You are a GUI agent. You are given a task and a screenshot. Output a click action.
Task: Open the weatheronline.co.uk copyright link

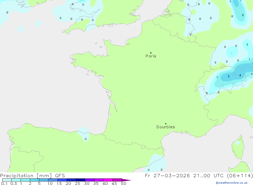click(x=232, y=183)
